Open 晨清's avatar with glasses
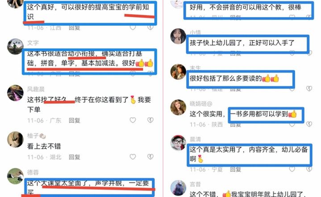The width and height of the screenshot is (321, 197). (178, 143)
